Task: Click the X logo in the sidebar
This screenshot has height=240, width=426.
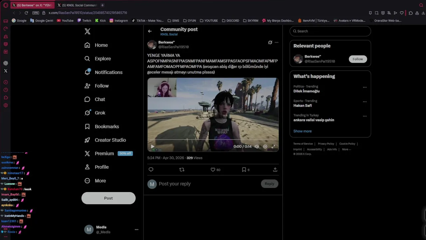Action: [x=87, y=31]
